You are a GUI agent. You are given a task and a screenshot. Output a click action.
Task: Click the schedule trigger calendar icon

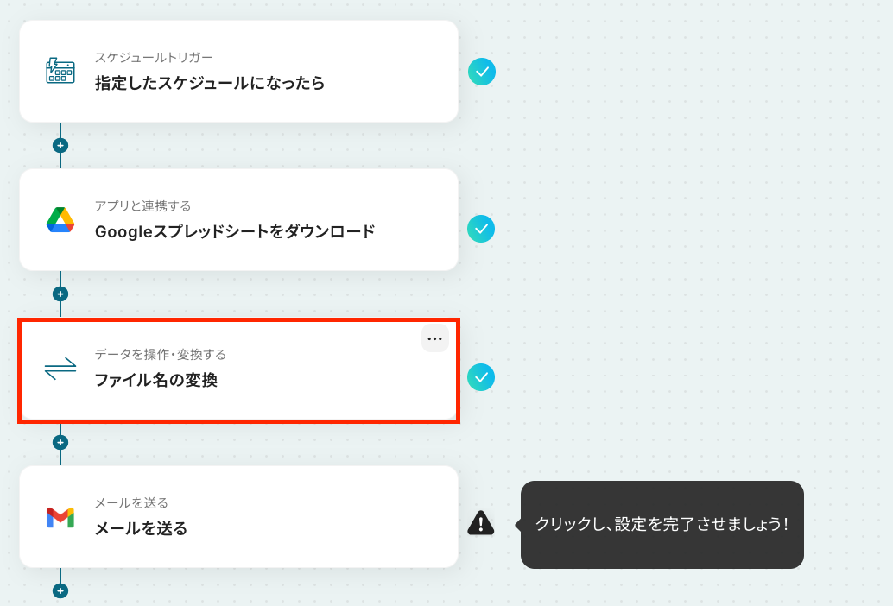tap(60, 71)
